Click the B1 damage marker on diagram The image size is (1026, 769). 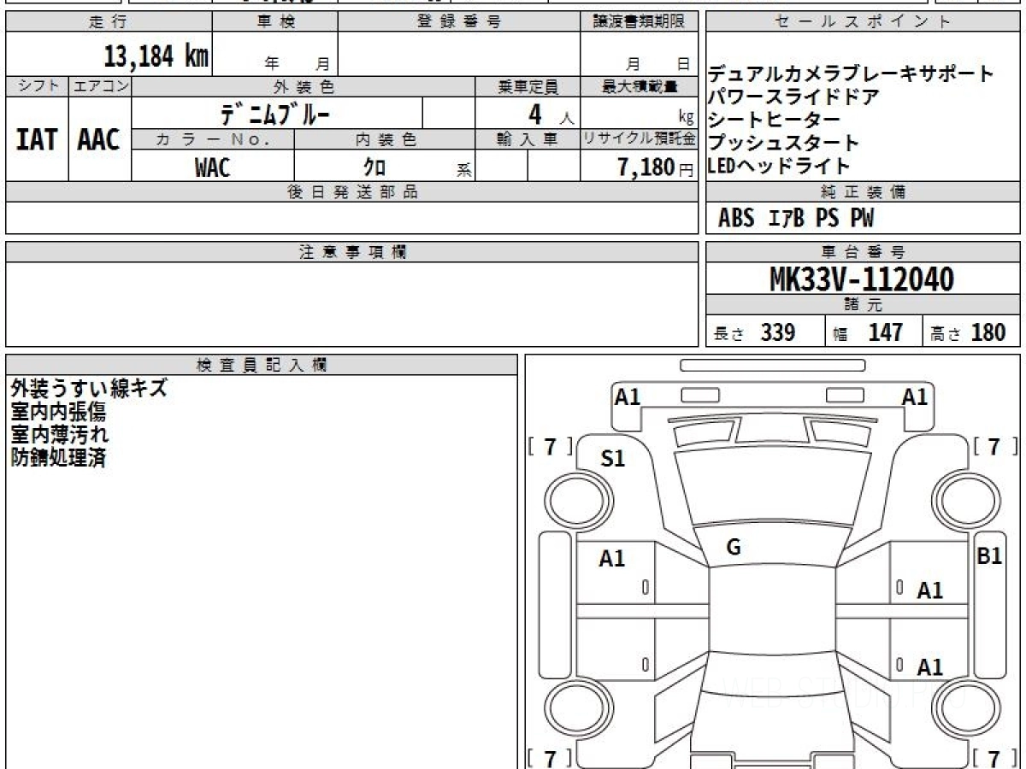[x=989, y=556]
